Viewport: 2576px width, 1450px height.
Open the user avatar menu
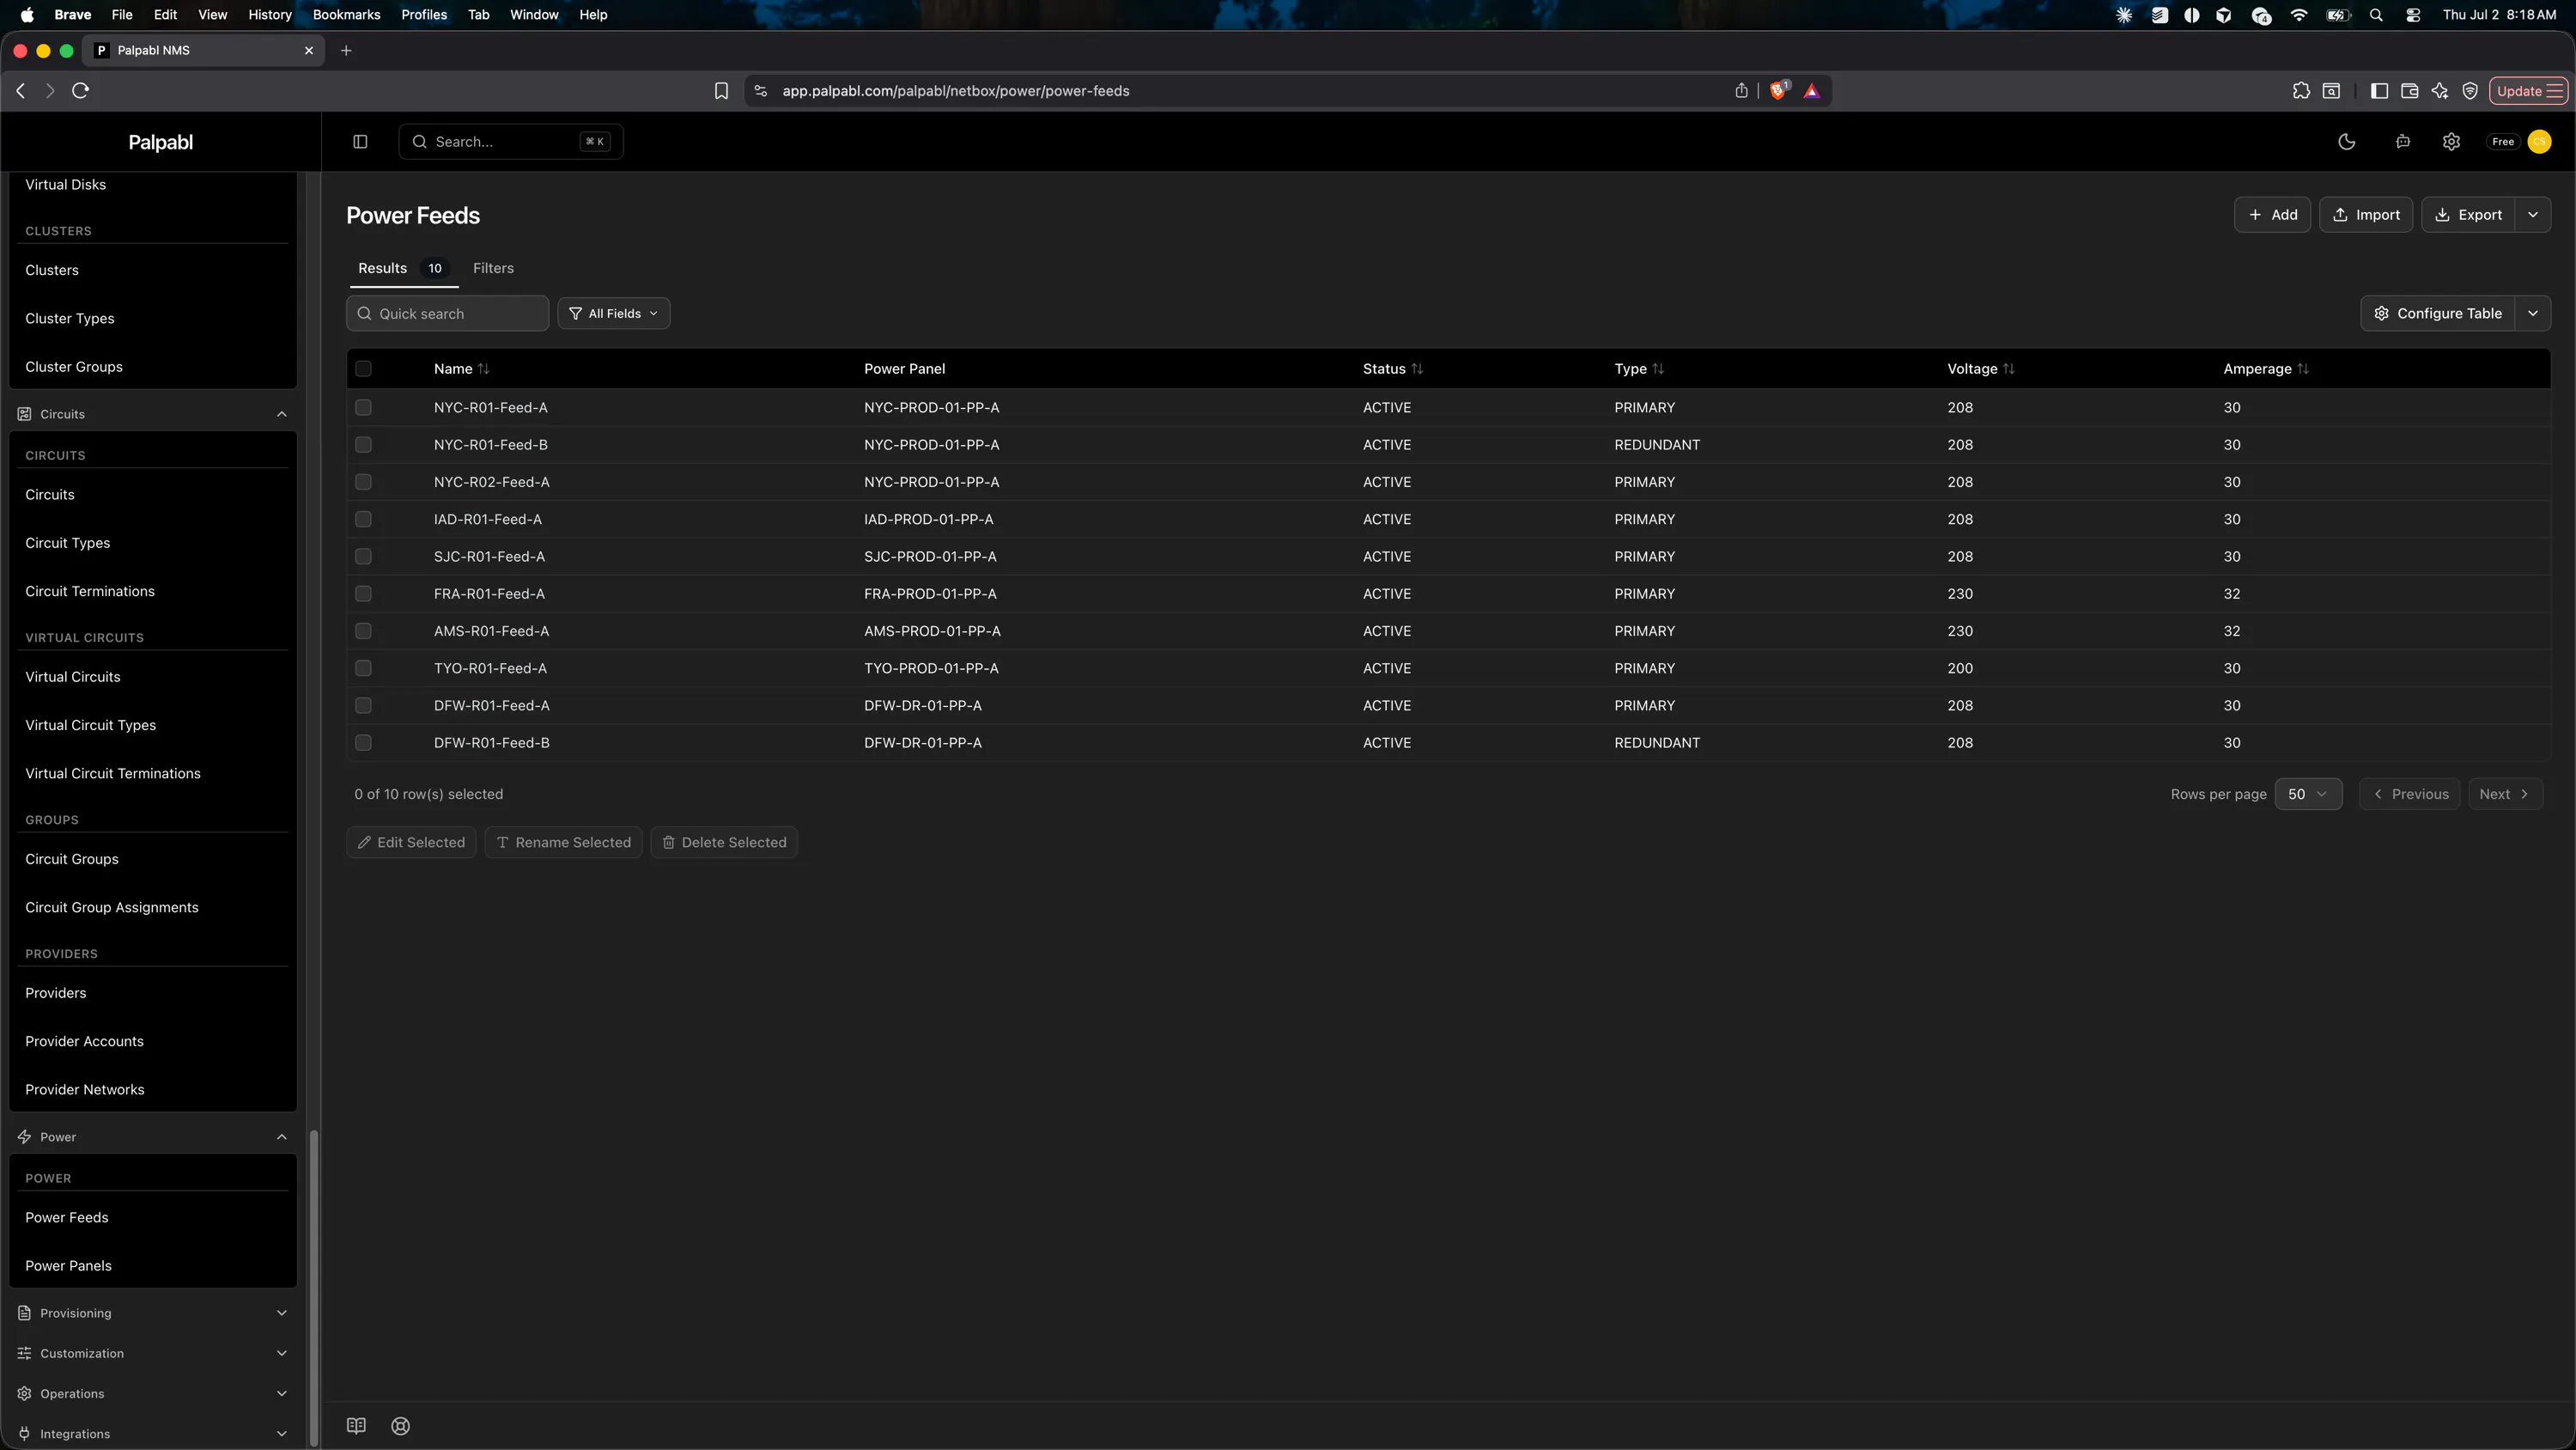(2539, 142)
